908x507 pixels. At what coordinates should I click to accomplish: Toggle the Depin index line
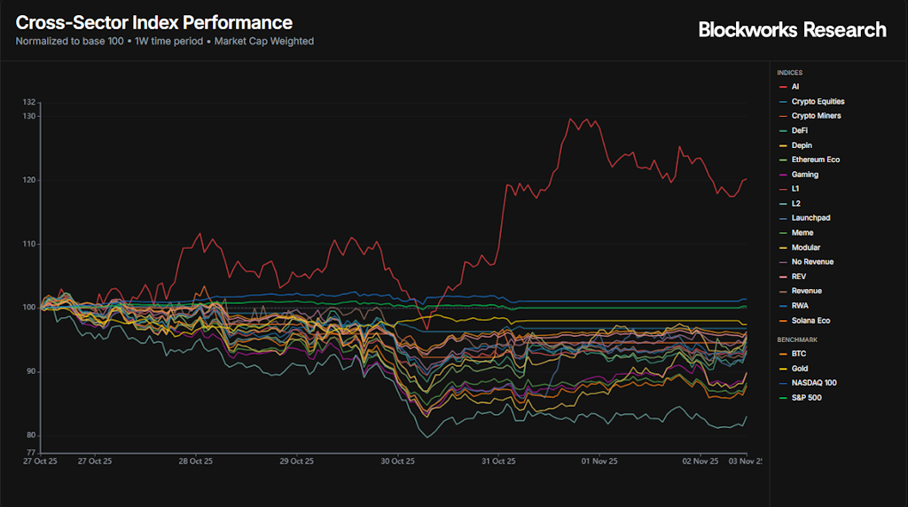pyautogui.click(x=801, y=145)
